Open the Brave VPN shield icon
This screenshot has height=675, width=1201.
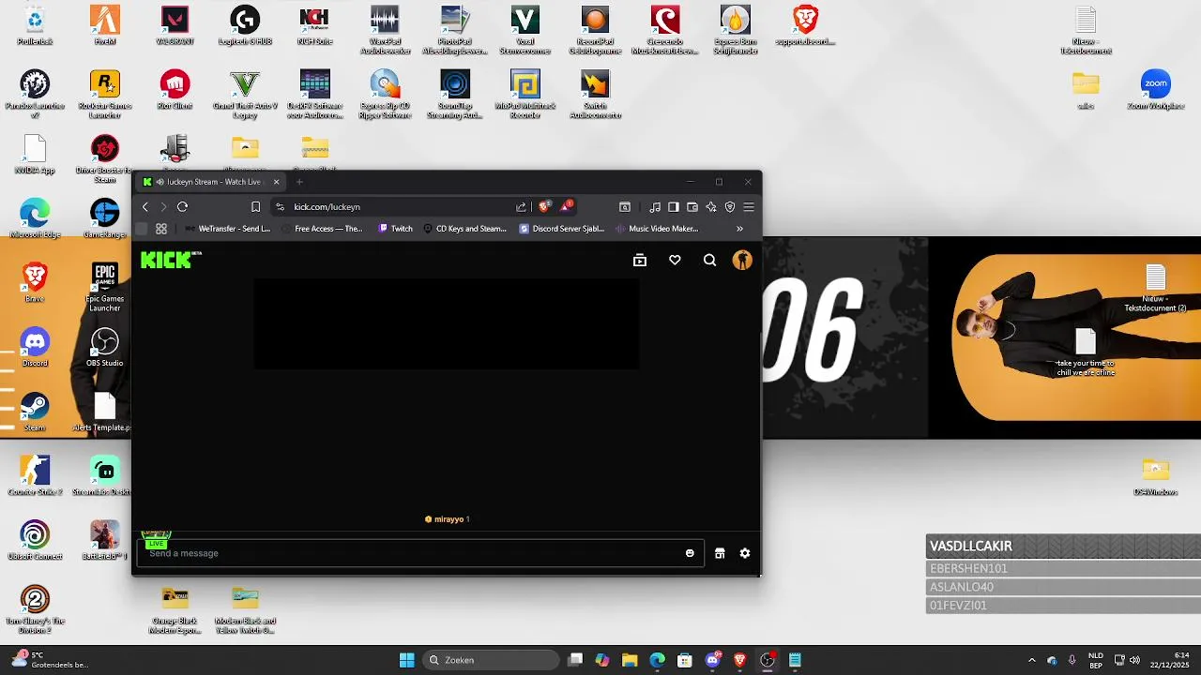click(730, 207)
